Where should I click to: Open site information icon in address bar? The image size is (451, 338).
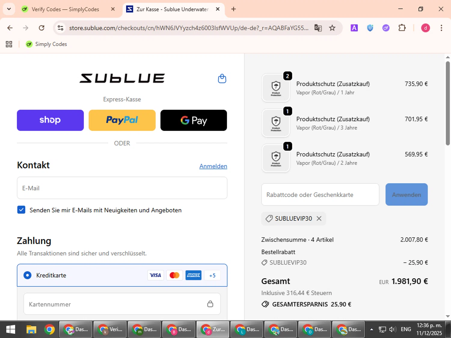[x=60, y=28]
